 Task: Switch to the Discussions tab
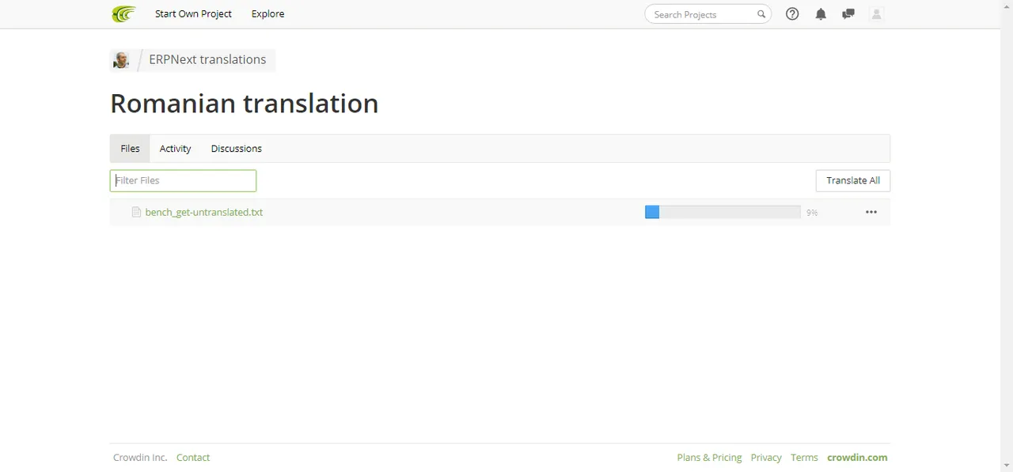[x=236, y=149]
